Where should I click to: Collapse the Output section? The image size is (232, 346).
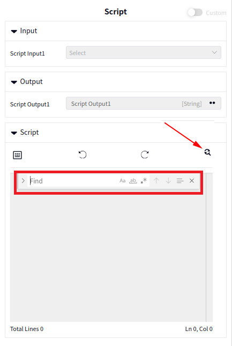point(14,82)
